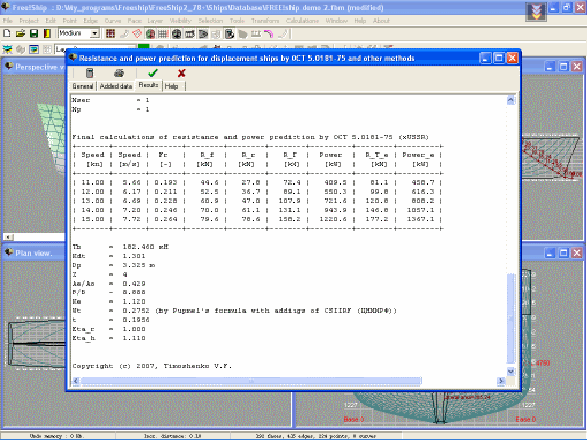Open the About menu

click(381, 21)
